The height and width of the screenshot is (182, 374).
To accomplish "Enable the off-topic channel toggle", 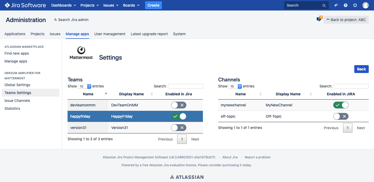I will [341, 117].
